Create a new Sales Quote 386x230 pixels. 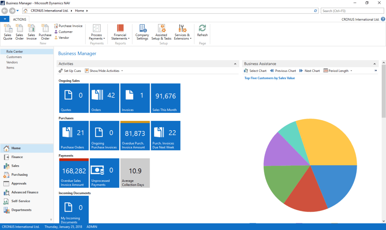click(x=8, y=32)
